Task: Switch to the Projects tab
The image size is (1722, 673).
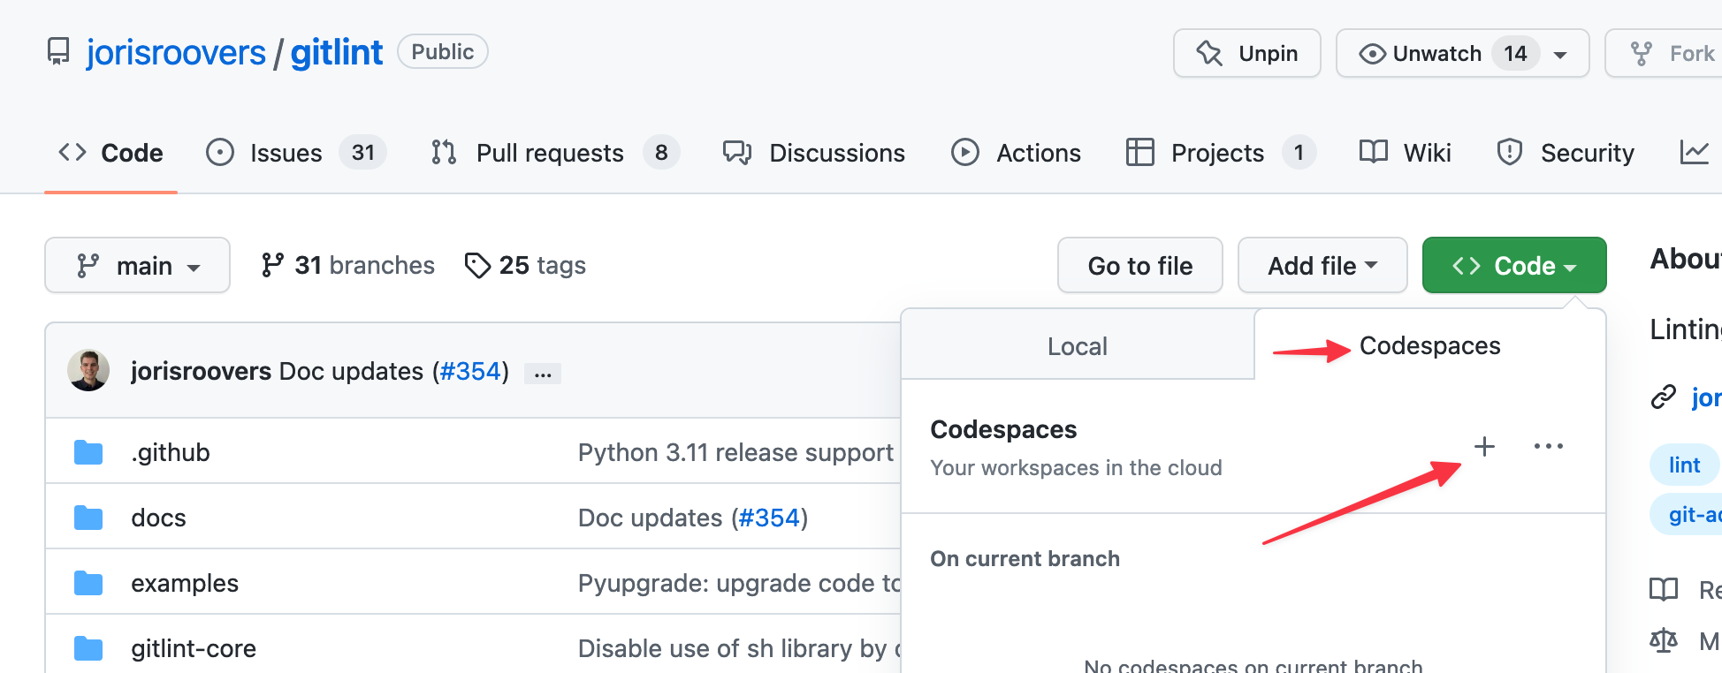Action: coord(1221,153)
